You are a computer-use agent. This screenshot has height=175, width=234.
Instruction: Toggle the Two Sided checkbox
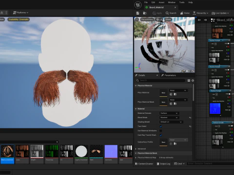pyautogui.click(x=161, y=126)
